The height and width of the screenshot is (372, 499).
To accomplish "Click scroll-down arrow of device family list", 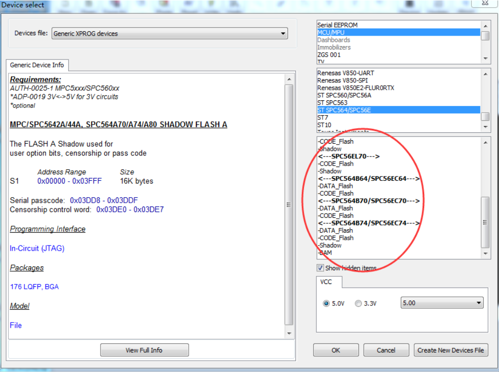I will (x=485, y=127).
